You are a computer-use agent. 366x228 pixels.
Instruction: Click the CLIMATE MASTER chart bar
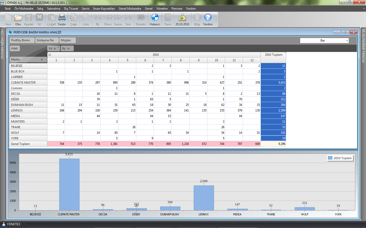click(69, 184)
